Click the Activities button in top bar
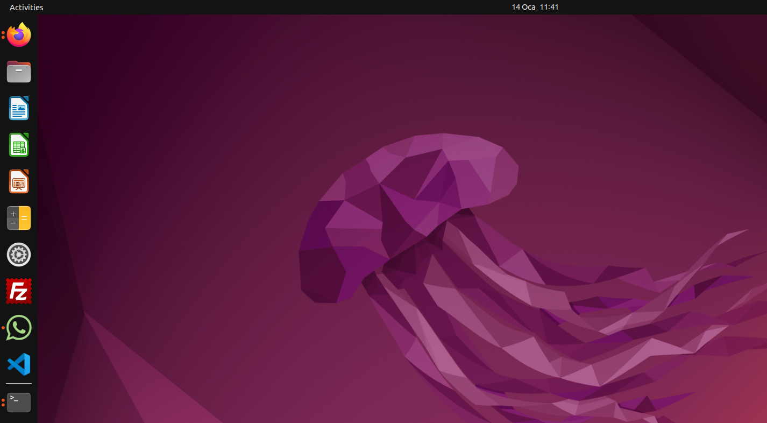 tap(26, 8)
